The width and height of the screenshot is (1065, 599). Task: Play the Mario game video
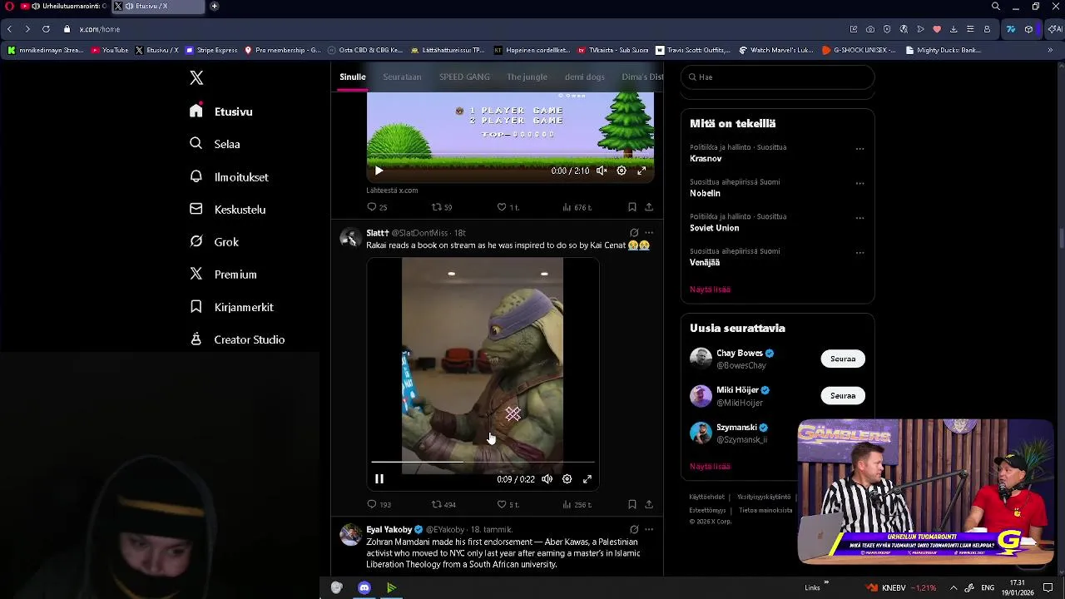(x=379, y=171)
